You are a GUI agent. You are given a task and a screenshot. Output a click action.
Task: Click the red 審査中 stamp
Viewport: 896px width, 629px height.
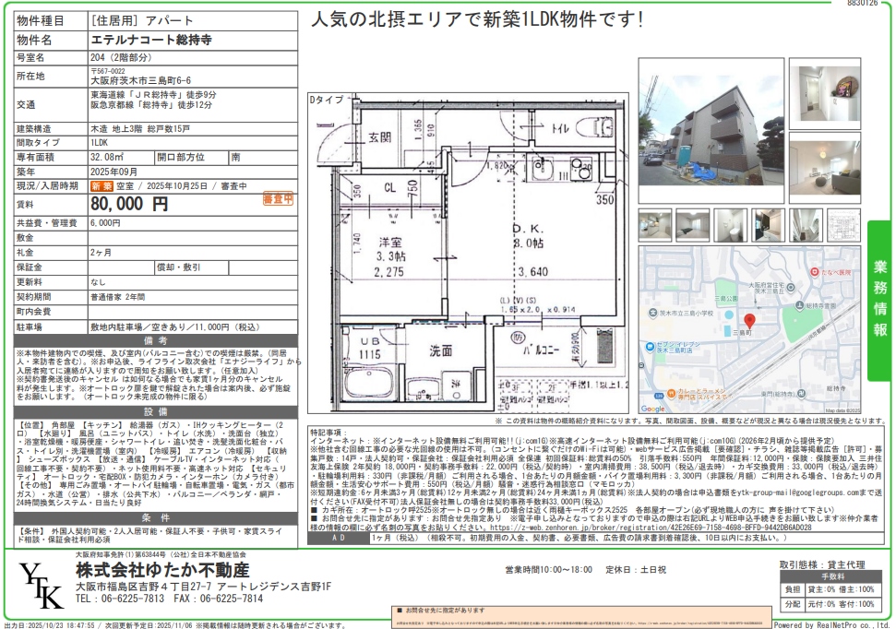coord(278,198)
